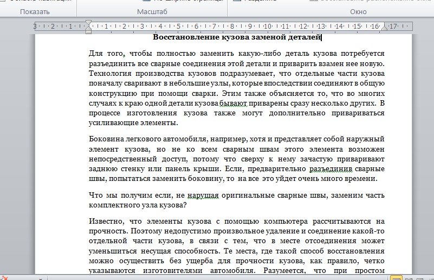Click the hanging indent marker on ruler

pyautogui.click(x=88, y=28)
